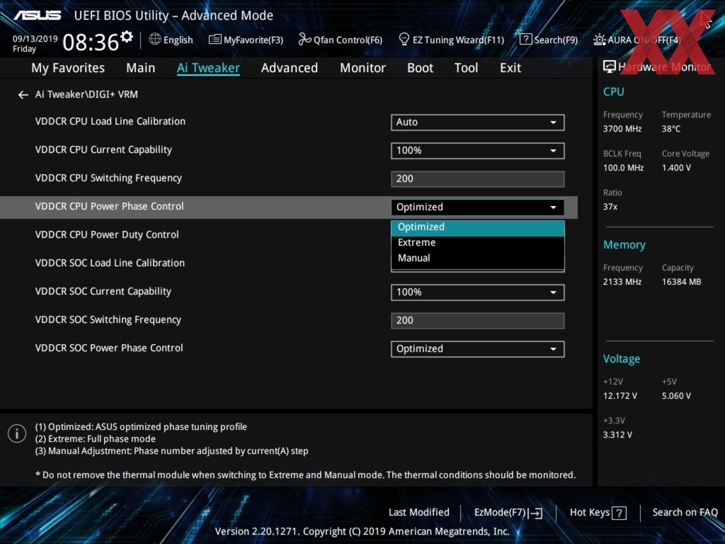The width and height of the screenshot is (725, 544).
Task: Collapse VDDCR CPU Power Phase Control dropdown
Action: pos(478,207)
